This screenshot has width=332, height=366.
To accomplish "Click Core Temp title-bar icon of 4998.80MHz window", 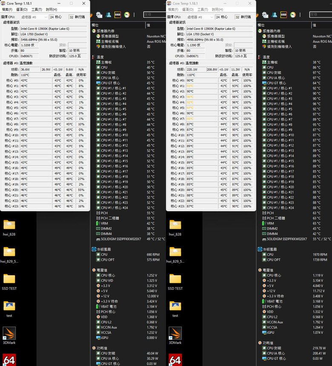I will pyautogui.click(x=169, y=3).
